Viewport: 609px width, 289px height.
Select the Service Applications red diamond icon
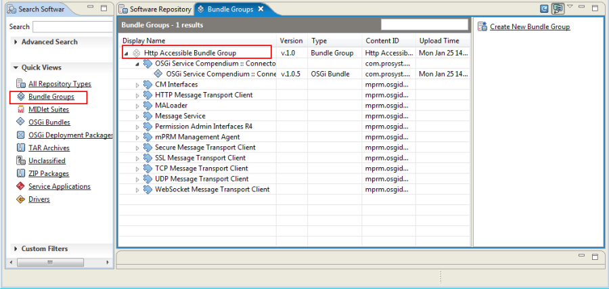20,186
